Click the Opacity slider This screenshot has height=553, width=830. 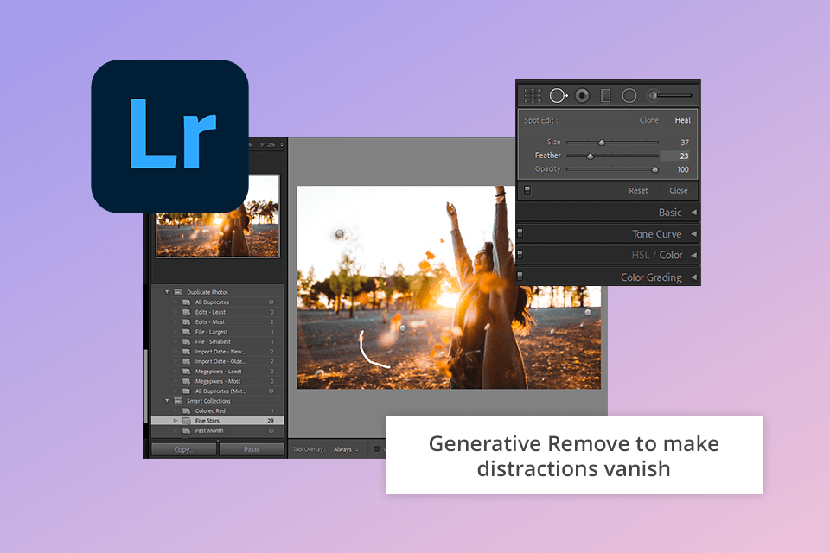[x=612, y=169]
